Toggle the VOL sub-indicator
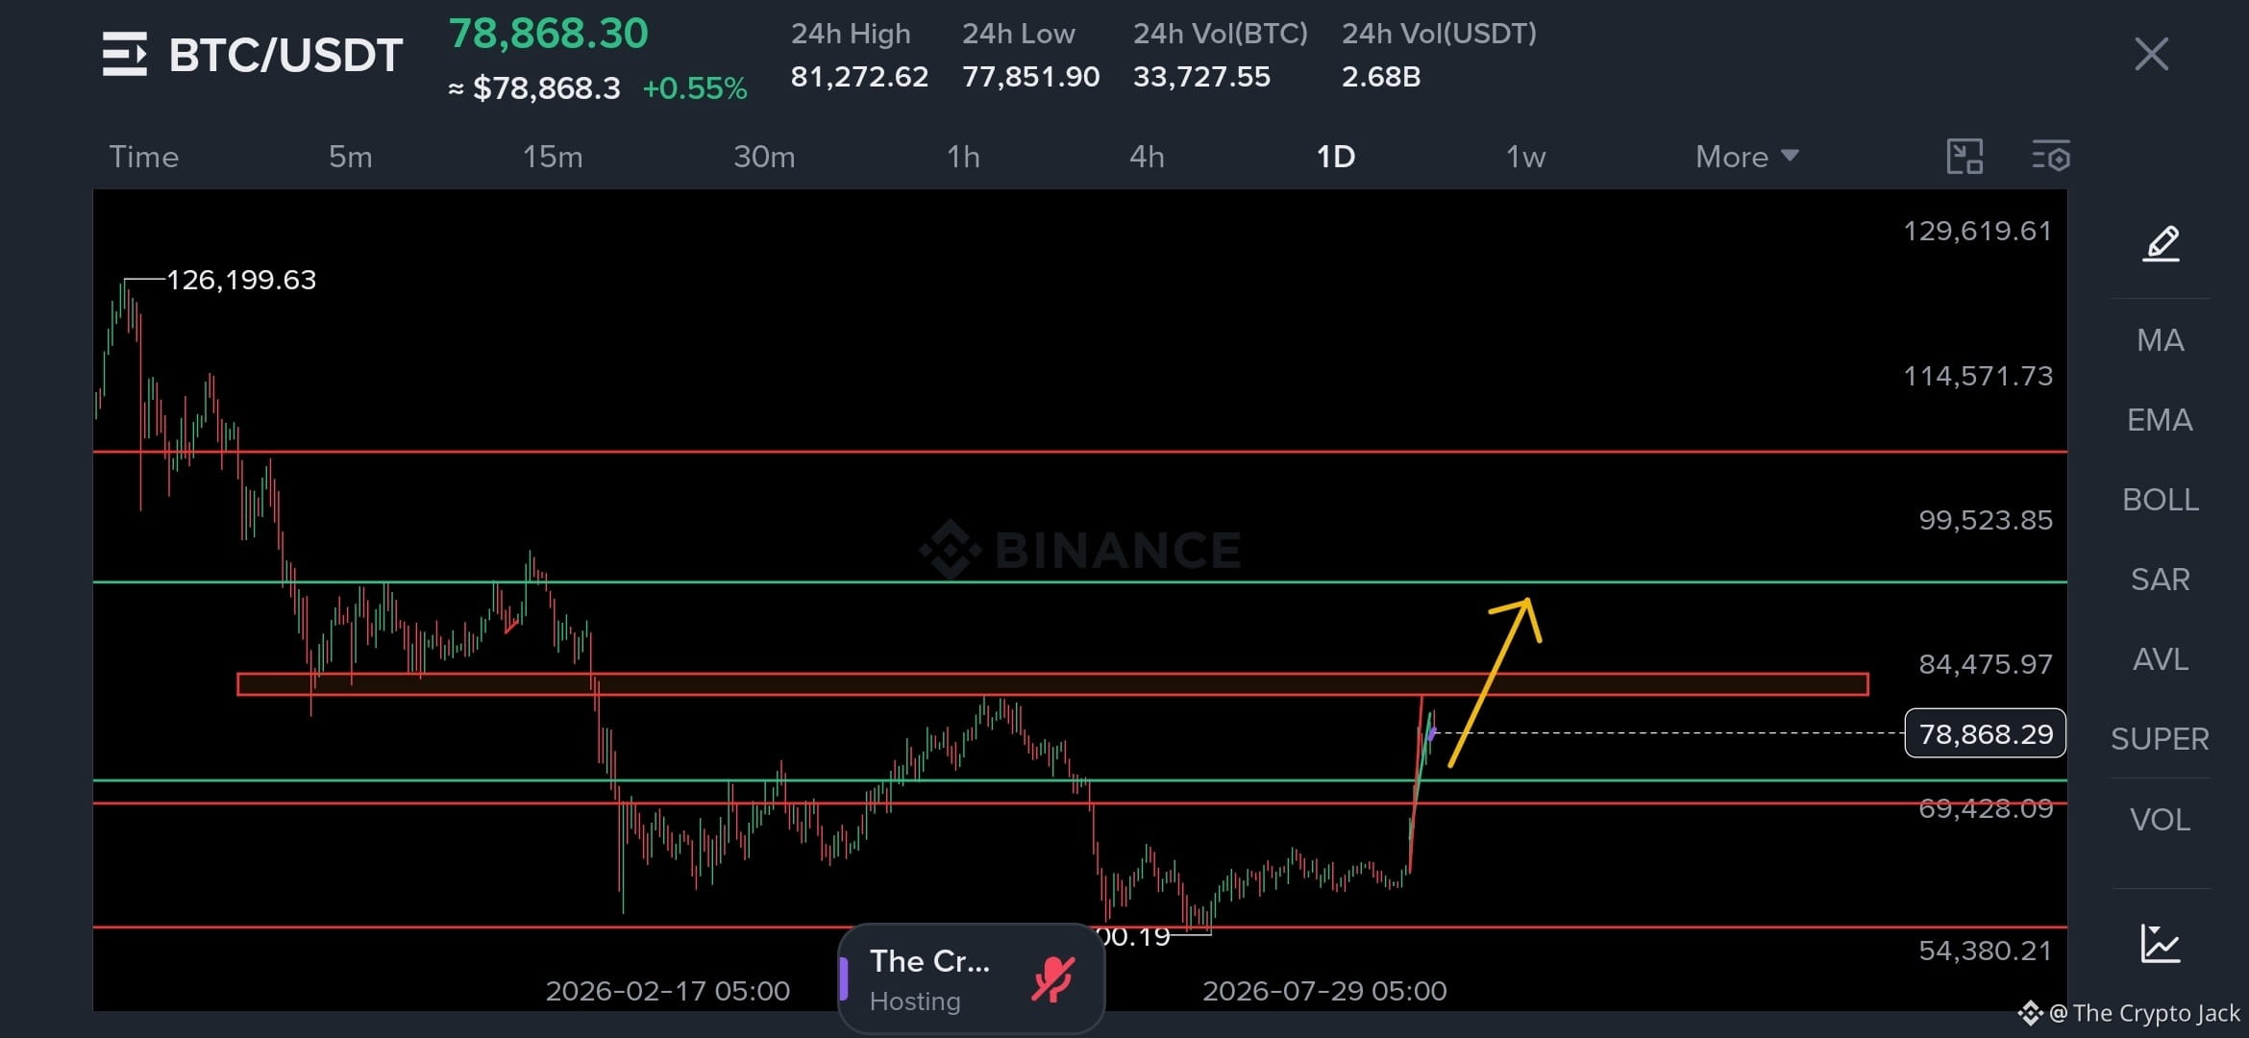Screen dimensions: 2249x1038 2161,820
